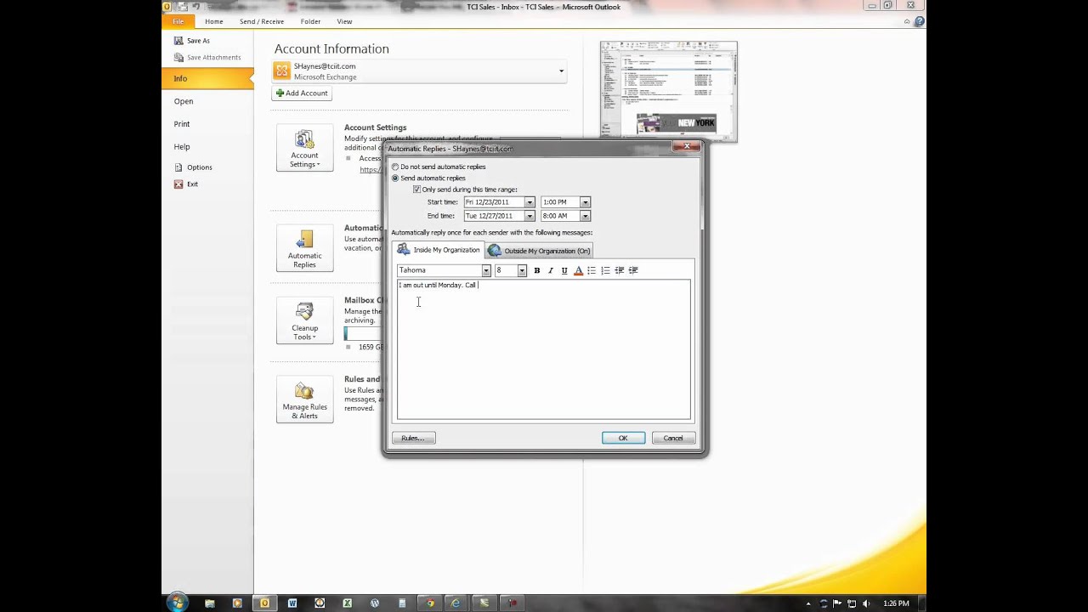Viewport: 1088px width, 612px height.
Task: Open Word from the taskbar
Action: pyautogui.click(x=292, y=603)
